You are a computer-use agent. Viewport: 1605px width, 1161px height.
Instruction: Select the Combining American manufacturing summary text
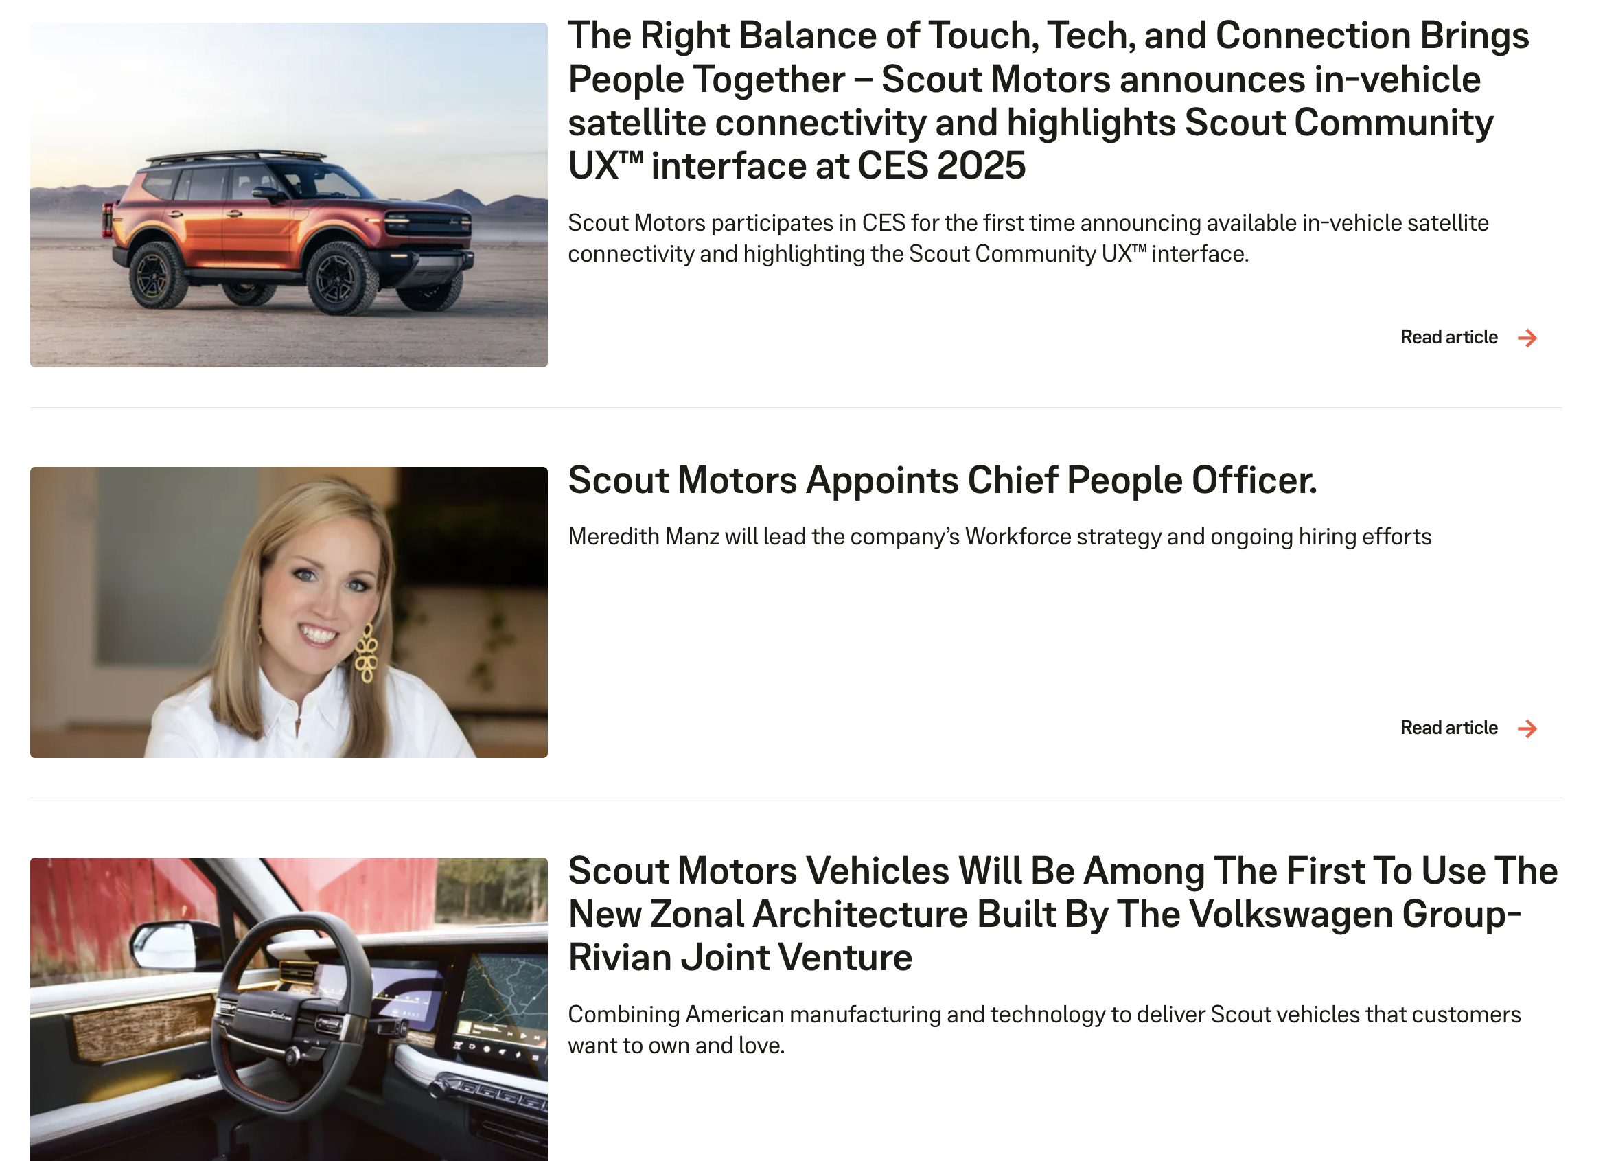click(1044, 1030)
